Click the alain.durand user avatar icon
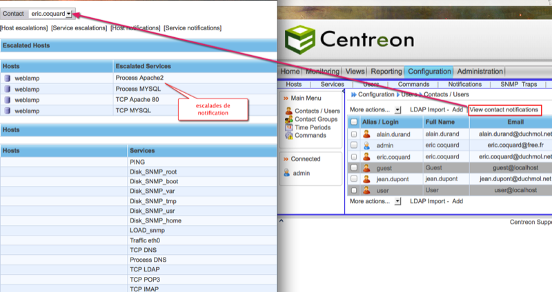The width and height of the screenshot is (552, 292). pos(366,134)
